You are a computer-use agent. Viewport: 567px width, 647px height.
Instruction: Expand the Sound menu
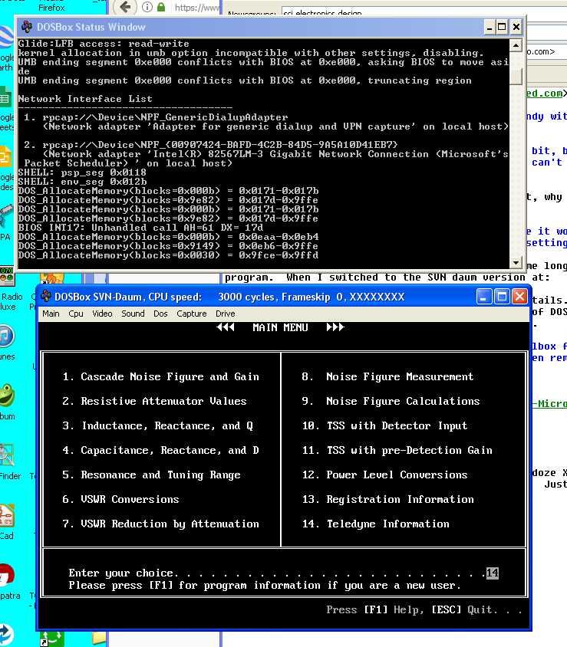coord(133,314)
